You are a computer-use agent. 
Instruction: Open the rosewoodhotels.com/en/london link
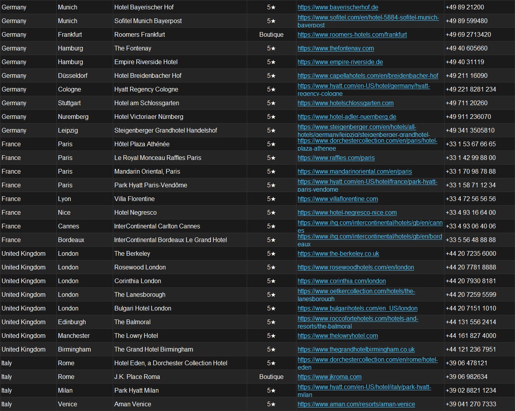click(x=356, y=267)
